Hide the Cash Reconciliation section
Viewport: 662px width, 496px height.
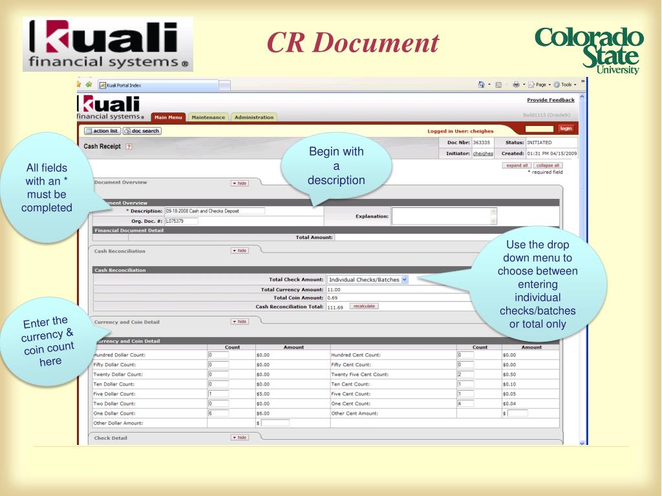coord(240,251)
